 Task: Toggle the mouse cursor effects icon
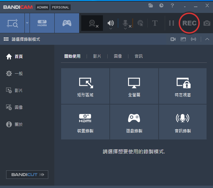click(140, 23)
